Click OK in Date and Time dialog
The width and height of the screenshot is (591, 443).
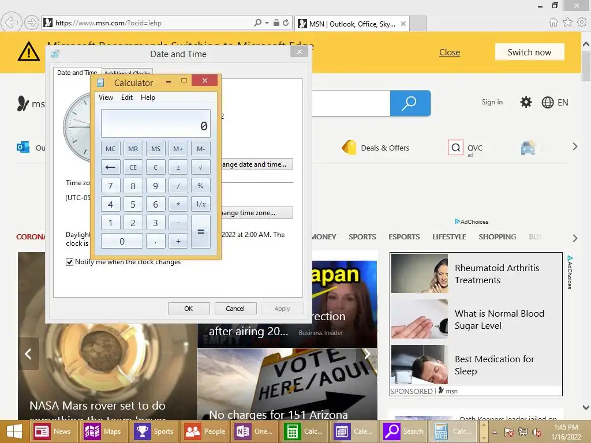pyautogui.click(x=189, y=309)
